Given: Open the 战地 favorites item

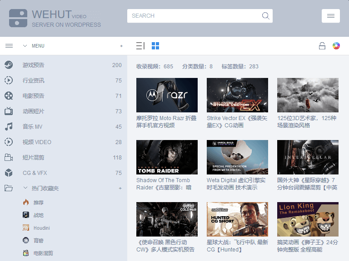Looking at the screenshot, I should 39,215.
